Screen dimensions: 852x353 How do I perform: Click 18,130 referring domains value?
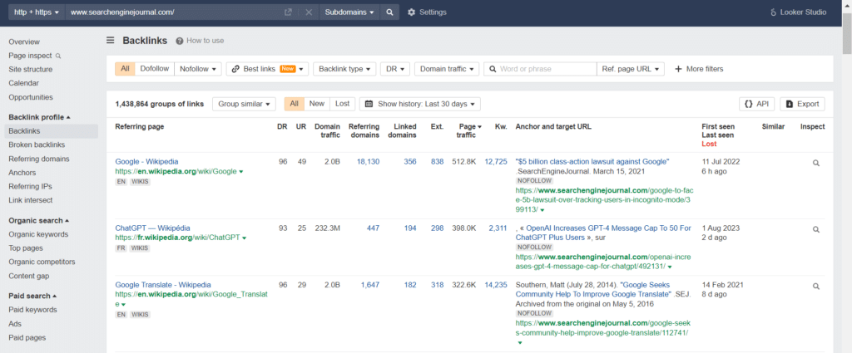point(368,162)
